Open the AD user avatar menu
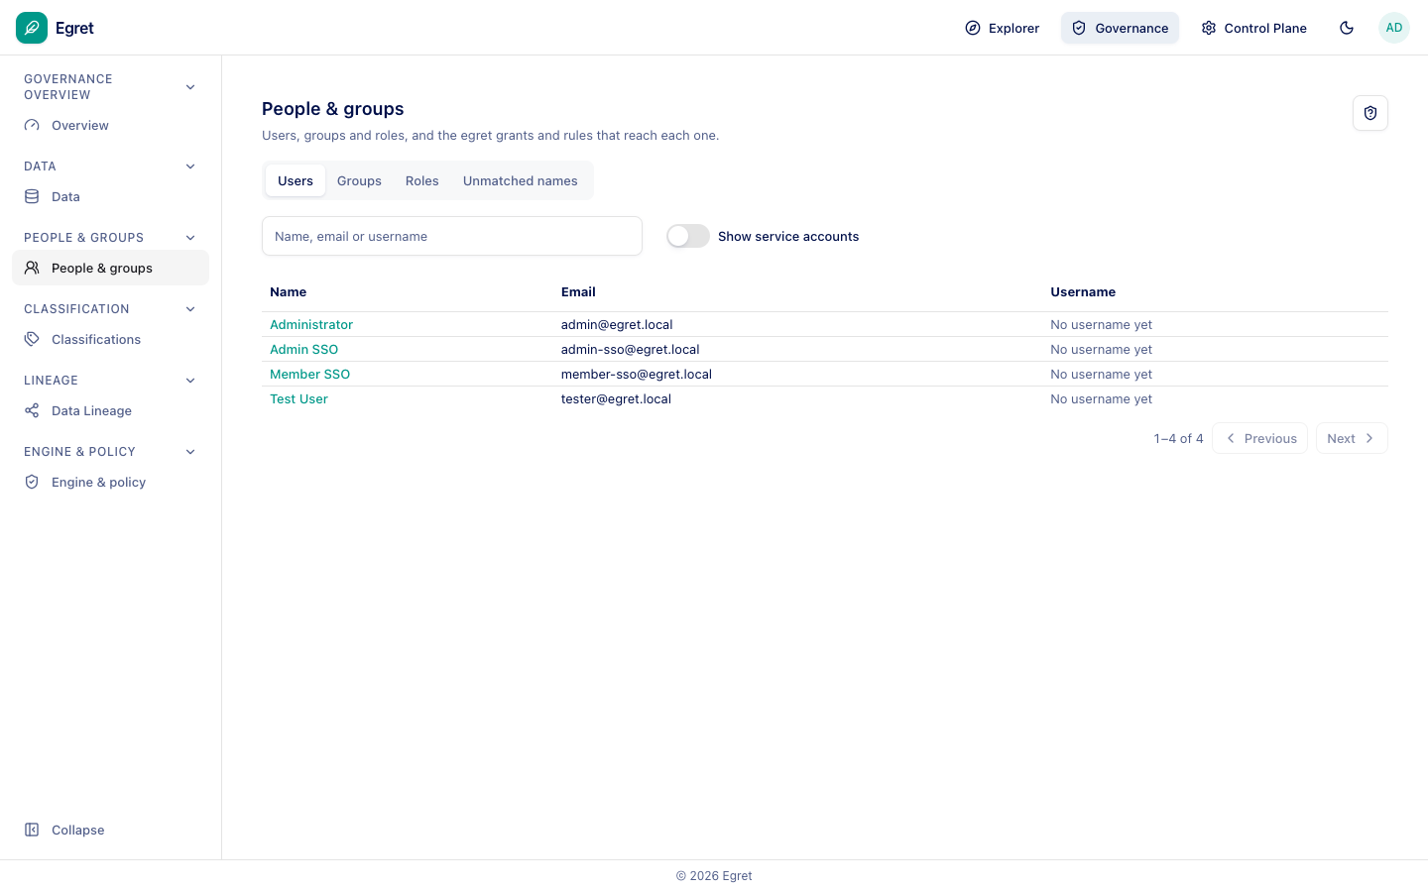The image size is (1428, 892). point(1394,28)
